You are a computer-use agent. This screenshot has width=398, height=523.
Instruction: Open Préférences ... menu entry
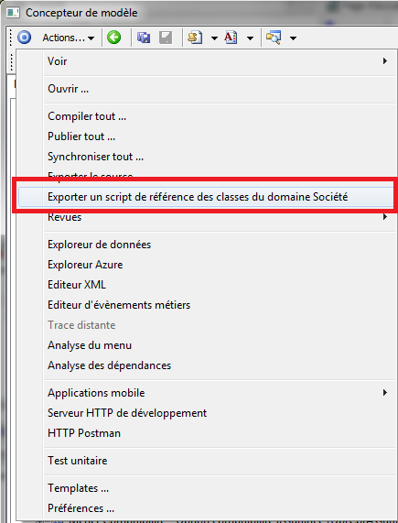pos(81,508)
